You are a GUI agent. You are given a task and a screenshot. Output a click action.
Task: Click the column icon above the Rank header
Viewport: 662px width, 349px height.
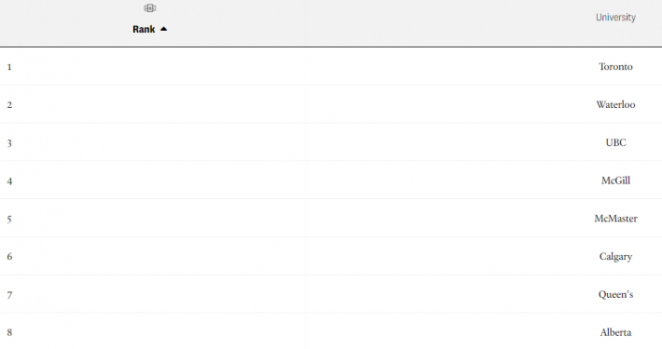pyautogui.click(x=150, y=8)
